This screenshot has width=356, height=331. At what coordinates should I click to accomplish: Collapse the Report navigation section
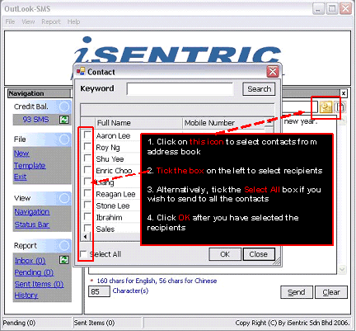point(64,245)
